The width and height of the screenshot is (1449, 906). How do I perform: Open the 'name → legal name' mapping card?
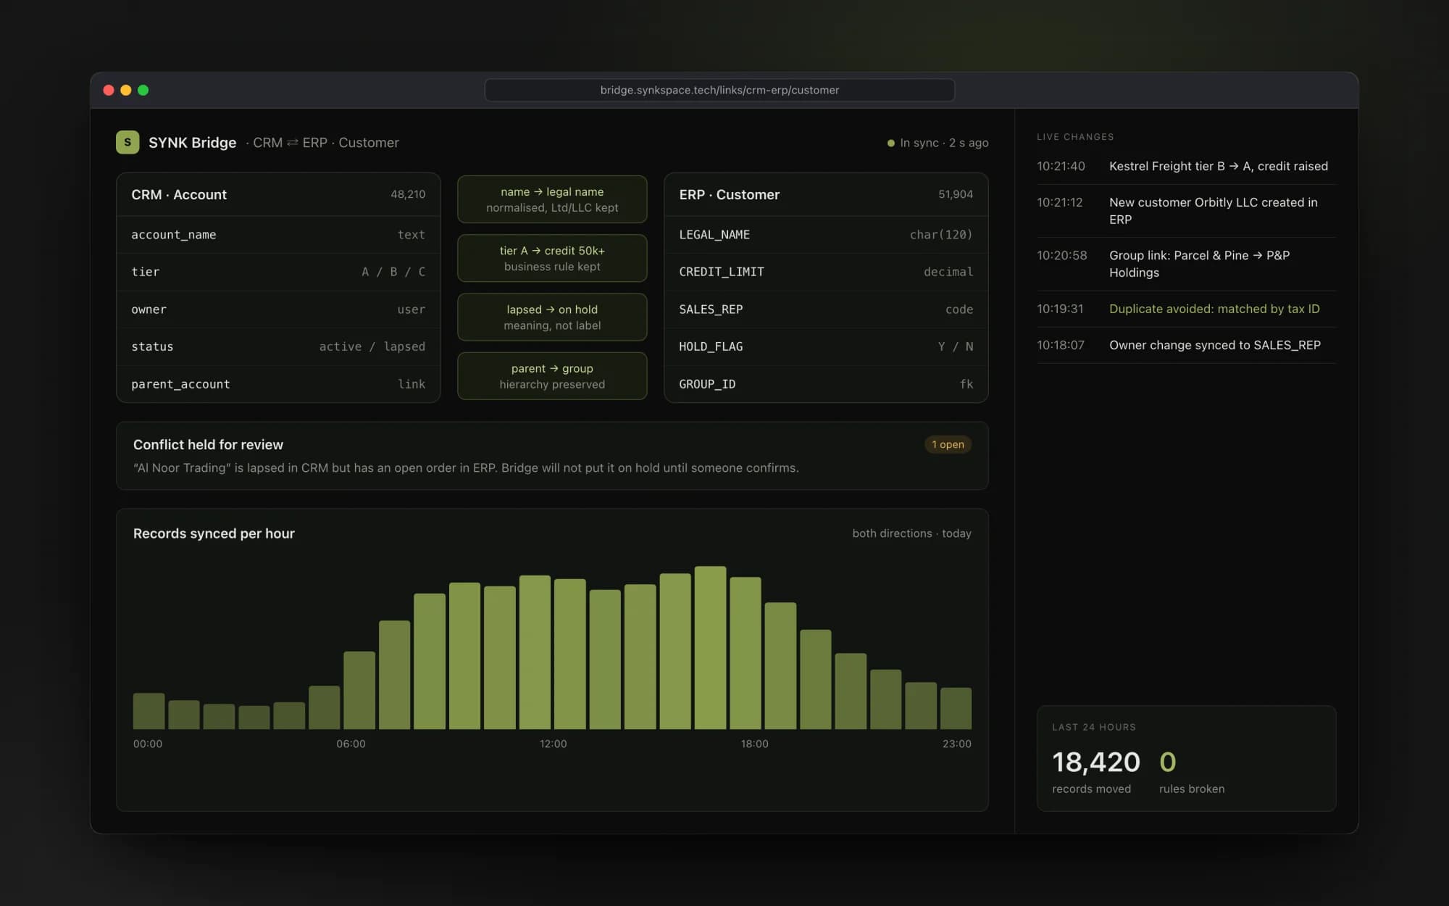click(x=552, y=199)
